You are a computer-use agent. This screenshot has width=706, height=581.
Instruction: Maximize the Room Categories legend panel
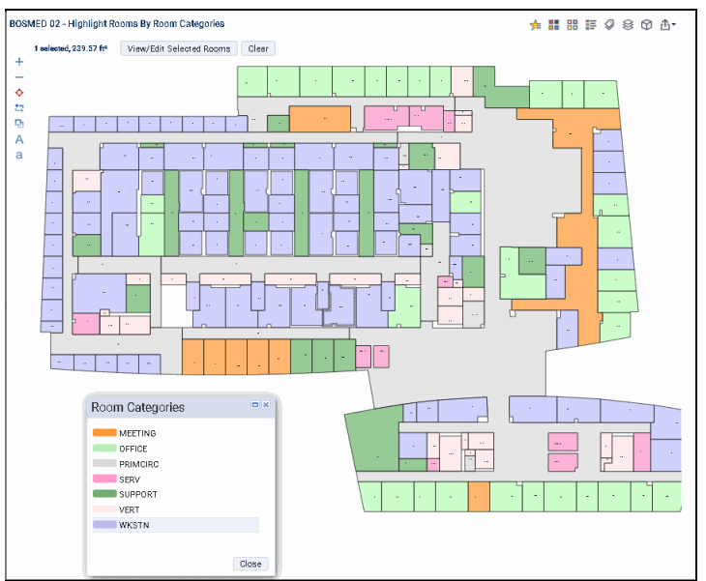(255, 406)
